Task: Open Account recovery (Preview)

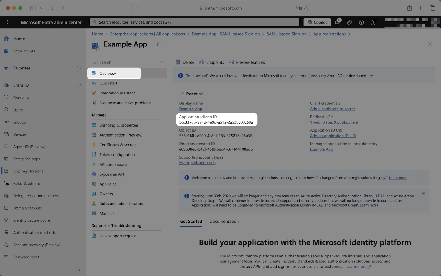Action: (x=37, y=245)
